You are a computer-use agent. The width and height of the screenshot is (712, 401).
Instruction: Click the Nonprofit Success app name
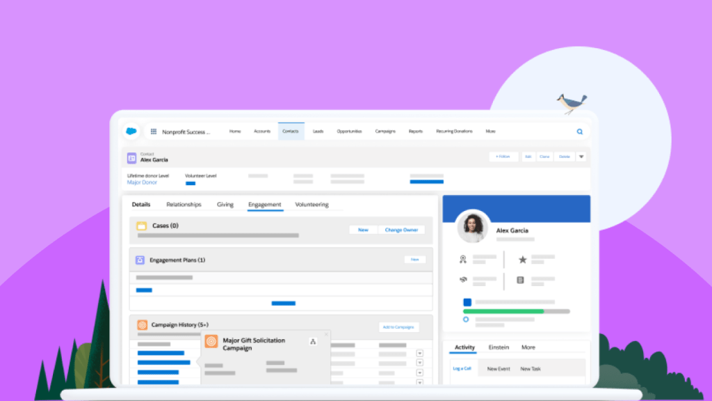pos(186,132)
